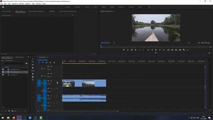Mute the Audio 2 track
The width and height of the screenshot is (213, 120).
[51, 96]
